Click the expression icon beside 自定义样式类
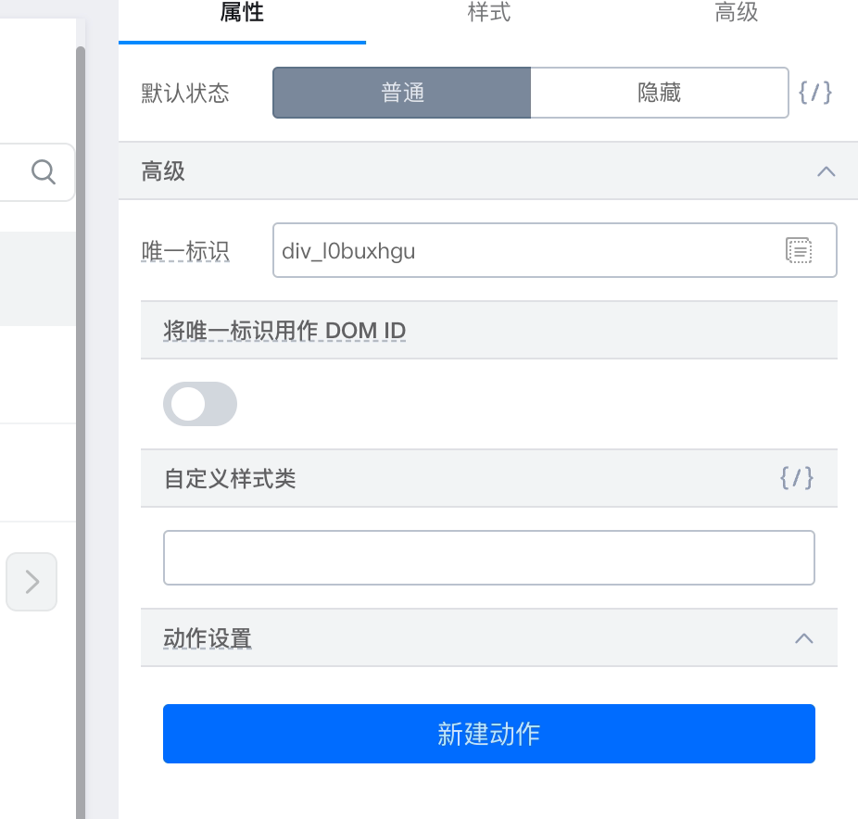Screen dimensions: 858x819 [x=797, y=478]
